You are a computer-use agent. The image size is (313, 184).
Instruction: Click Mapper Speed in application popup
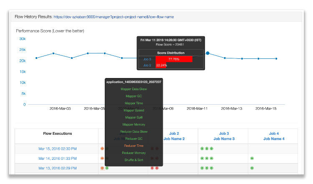(134, 111)
